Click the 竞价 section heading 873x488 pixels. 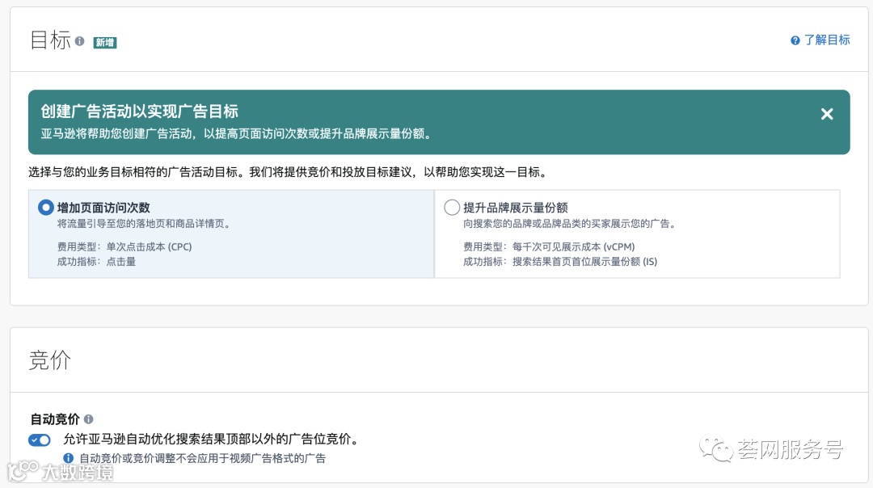[x=50, y=360]
